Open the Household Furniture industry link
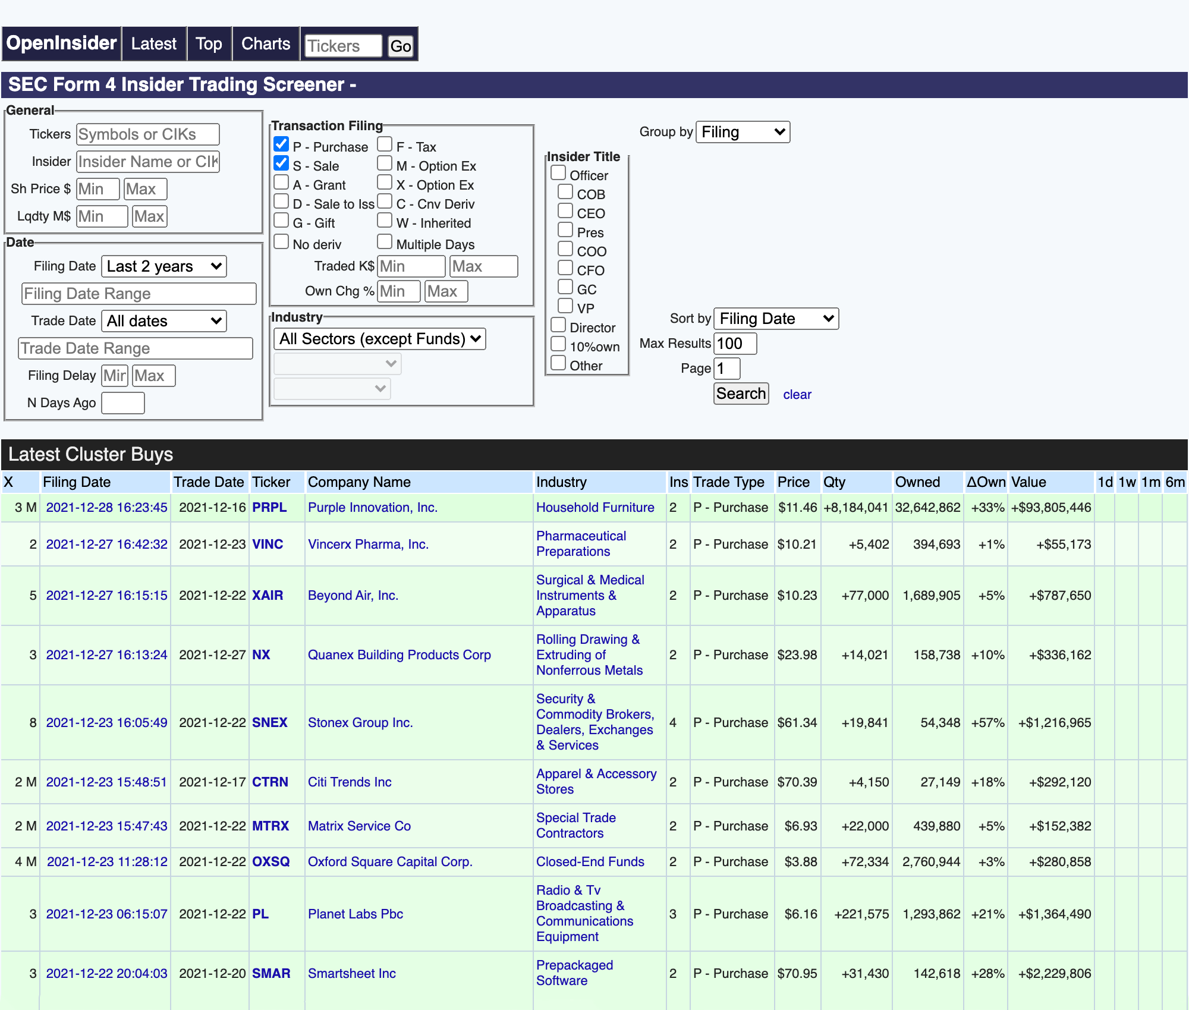 [595, 508]
